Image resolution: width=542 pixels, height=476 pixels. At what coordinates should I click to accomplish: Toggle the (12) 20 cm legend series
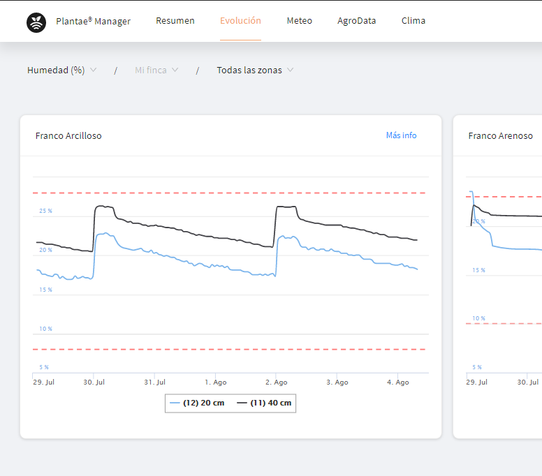[x=198, y=403]
